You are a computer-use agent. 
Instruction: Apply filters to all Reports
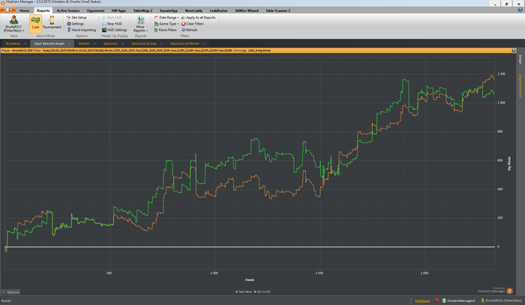click(x=198, y=17)
